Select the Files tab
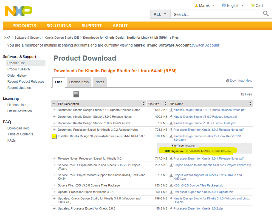274x221 pixels. (x=59, y=82)
